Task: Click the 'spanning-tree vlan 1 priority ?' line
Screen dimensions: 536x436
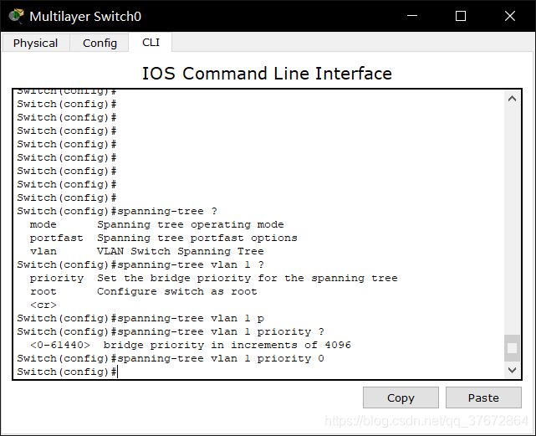Action: coord(171,331)
